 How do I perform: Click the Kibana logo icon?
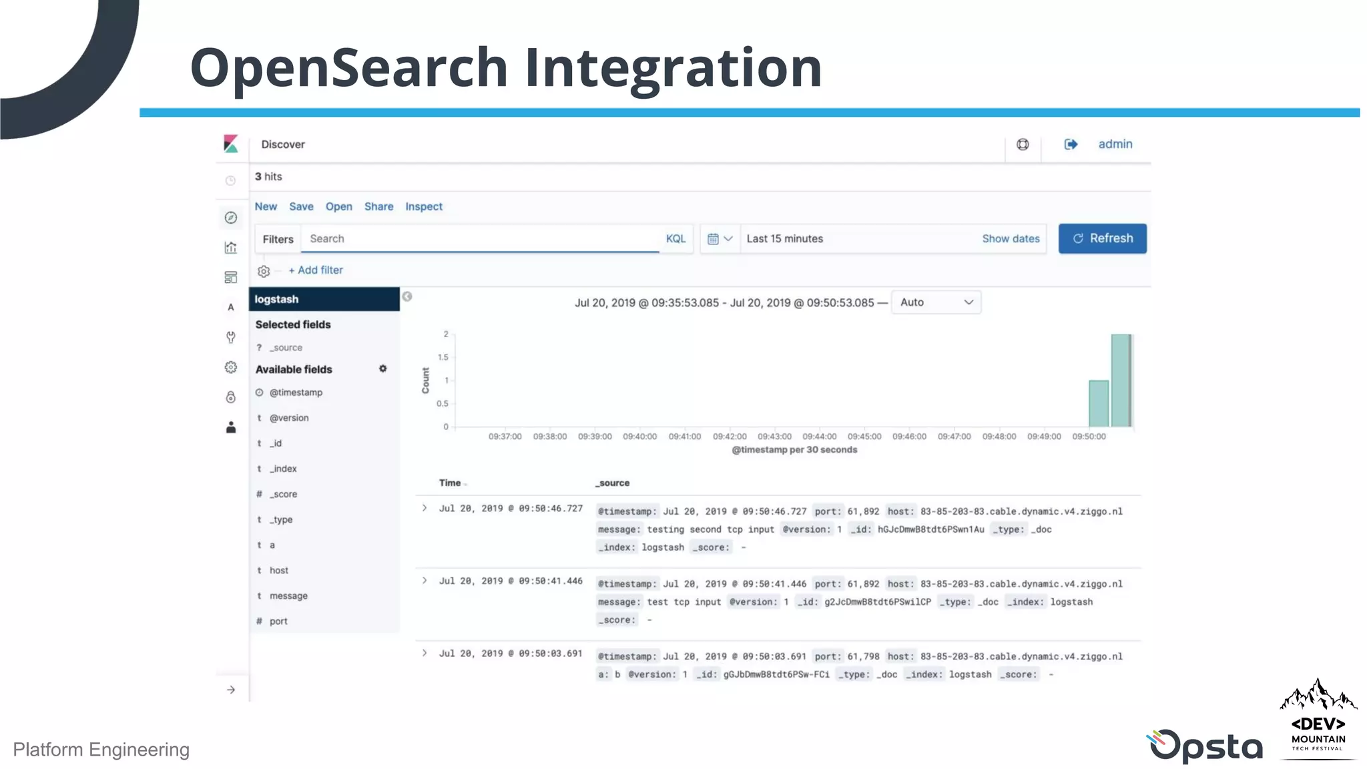(230, 144)
